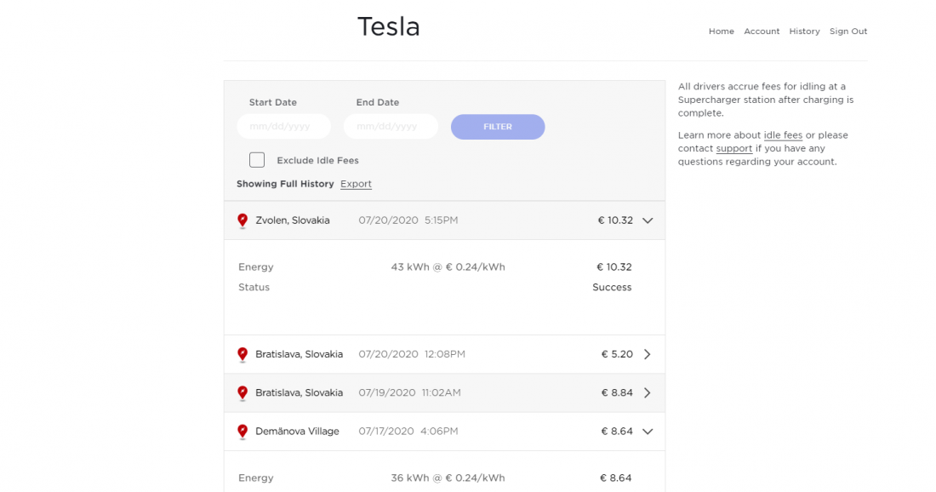Click the € 5.20 amount
Image resolution: width=936 pixels, height=492 pixels.
[617, 354]
